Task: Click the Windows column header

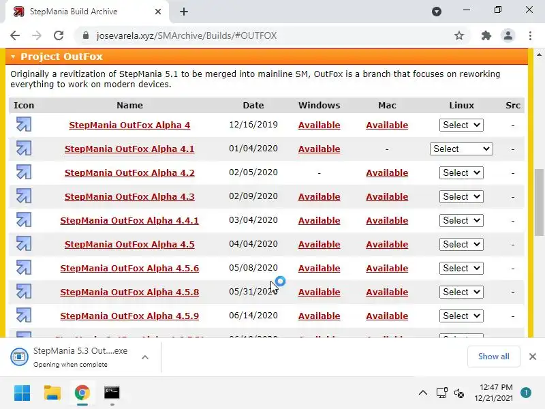Action: (x=319, y=106)
